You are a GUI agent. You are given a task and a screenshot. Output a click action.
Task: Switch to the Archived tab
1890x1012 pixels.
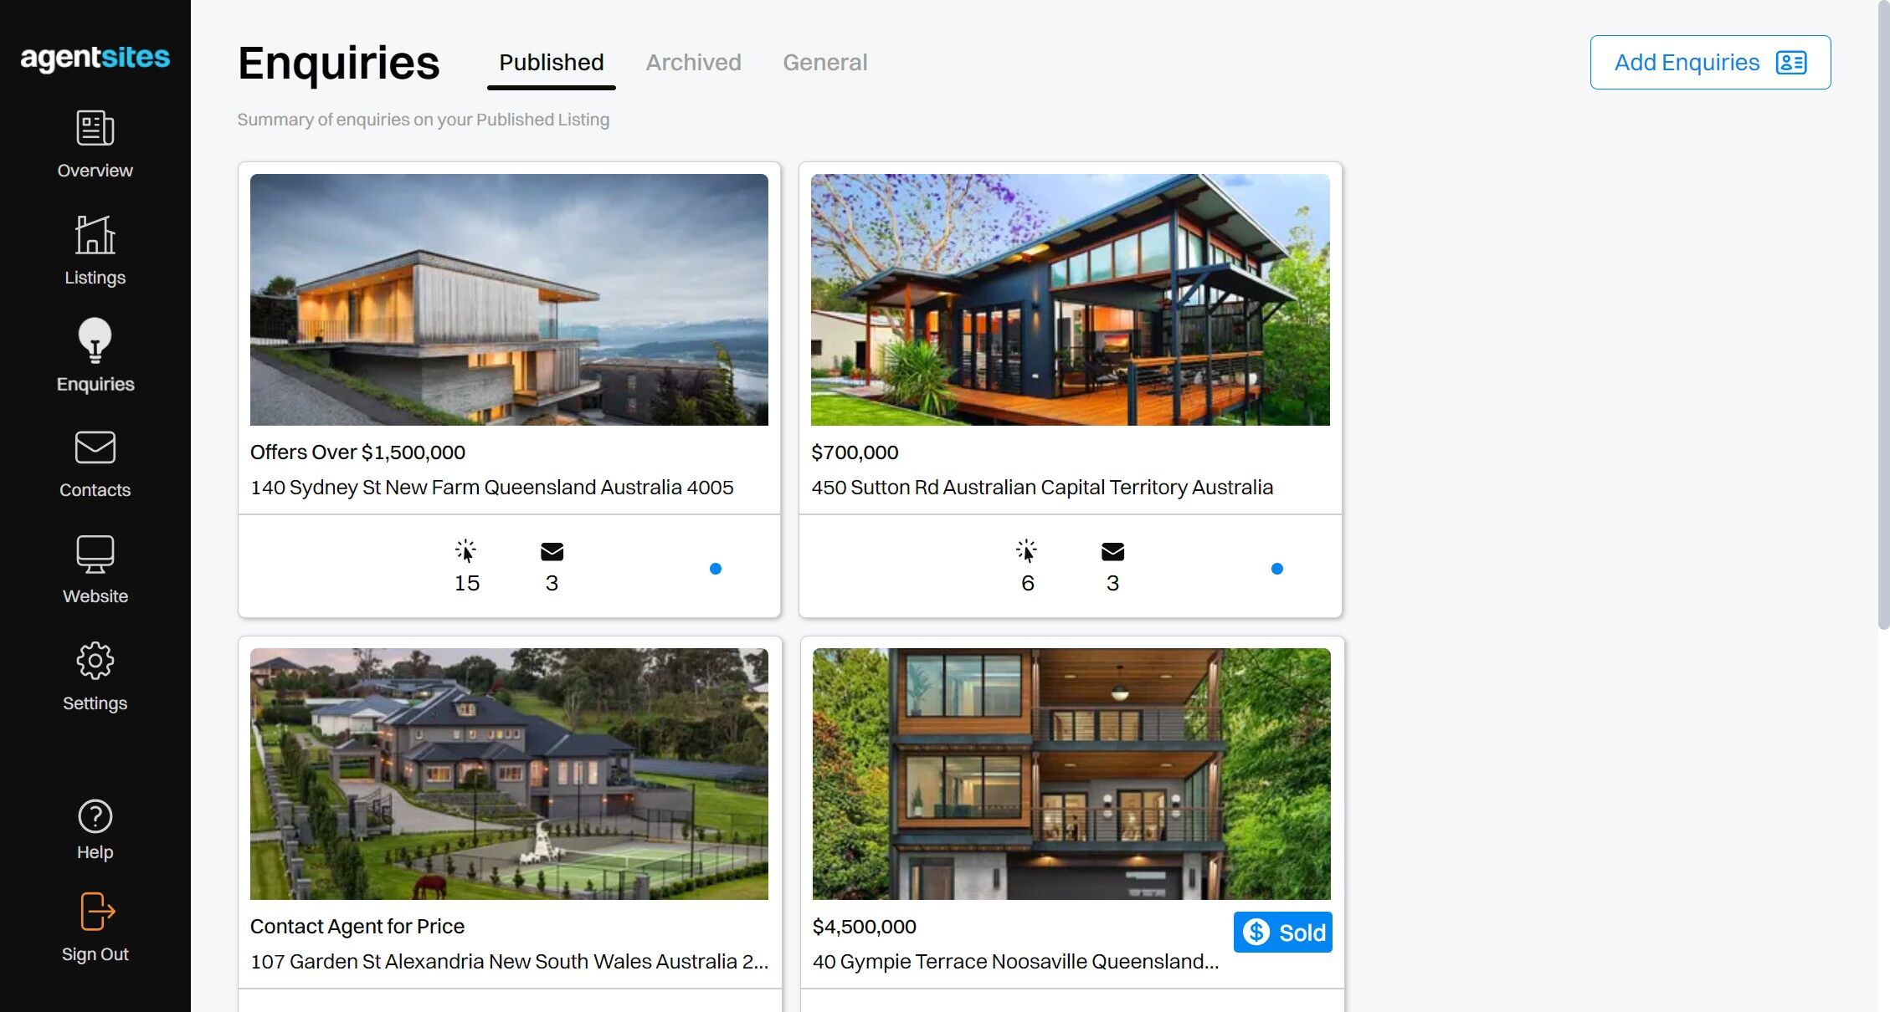click(x=693, y=62)
